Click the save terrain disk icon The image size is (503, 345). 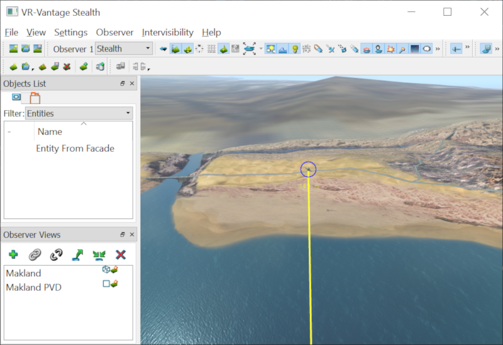[55, 67]
